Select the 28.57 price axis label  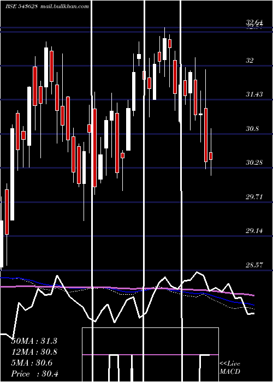click(x=254, y=265)
